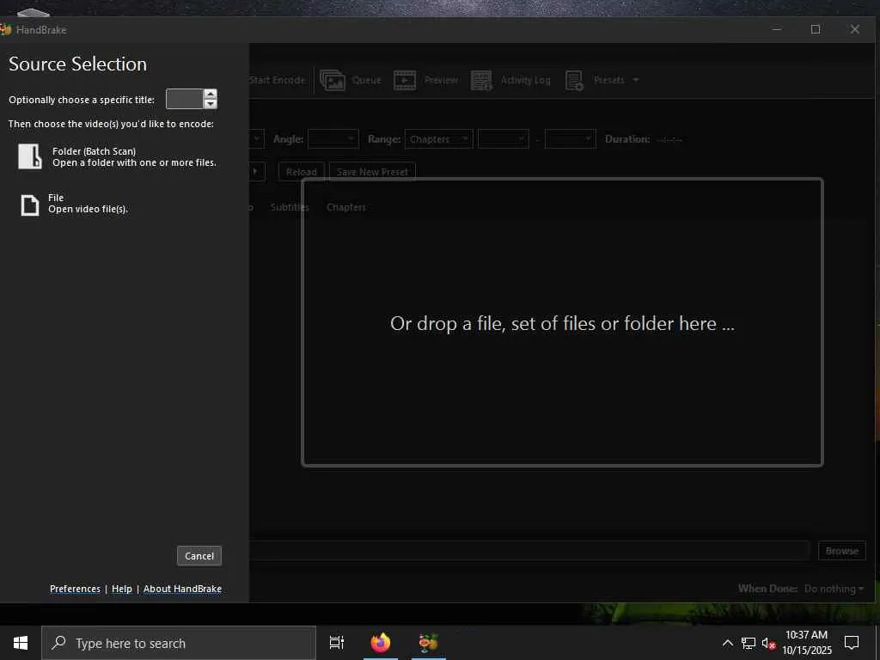Open the Preview toolbar icon
This screenshot has height=660, width=880.
(x=405, y=80)
